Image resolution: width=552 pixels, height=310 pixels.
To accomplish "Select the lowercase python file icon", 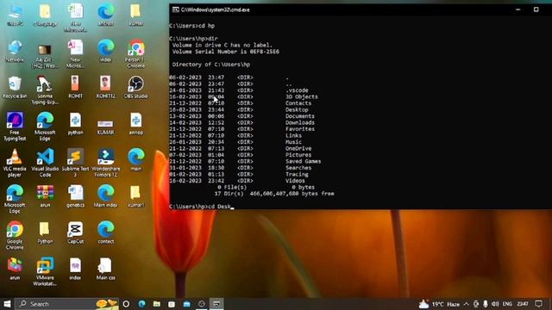I will point(75,124).
